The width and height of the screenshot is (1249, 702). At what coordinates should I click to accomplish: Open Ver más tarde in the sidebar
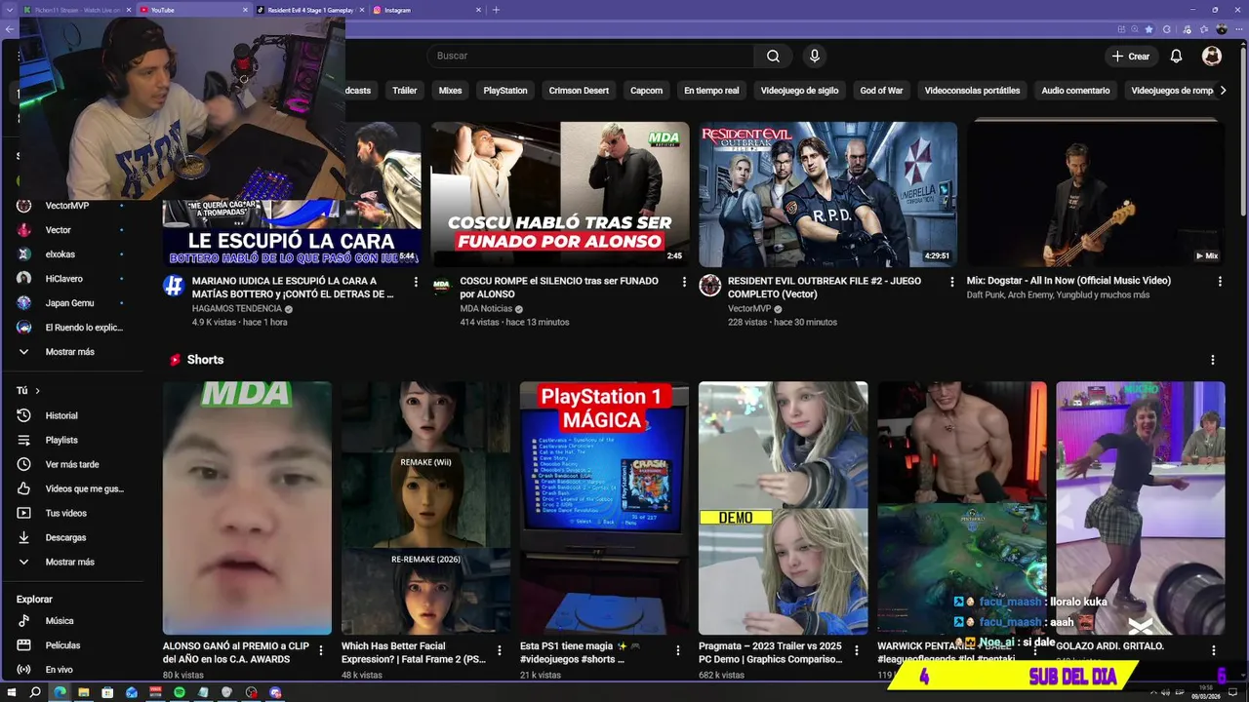click(71, 464)
